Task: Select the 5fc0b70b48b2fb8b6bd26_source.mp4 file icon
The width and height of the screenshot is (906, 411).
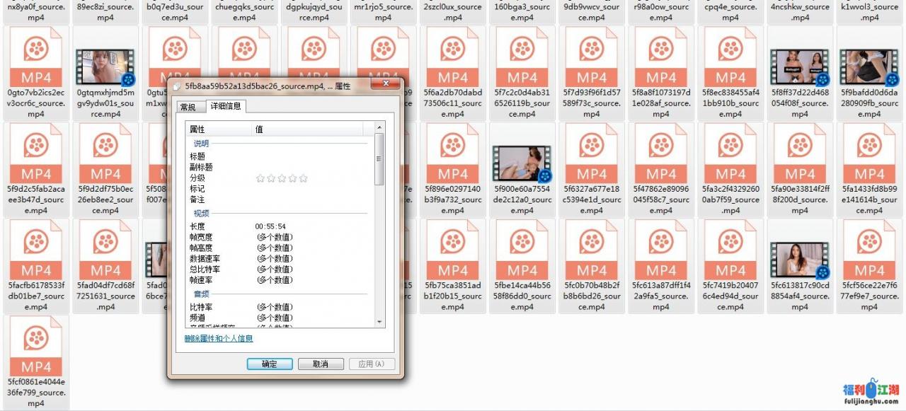Action: click(x=591, y=254)
